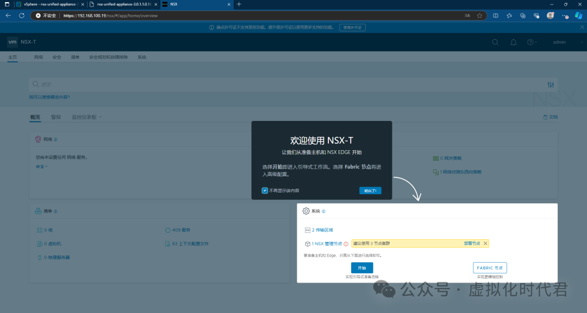Click the groups icon beside 0 组
587x313 pixels.
pos(40,230)
